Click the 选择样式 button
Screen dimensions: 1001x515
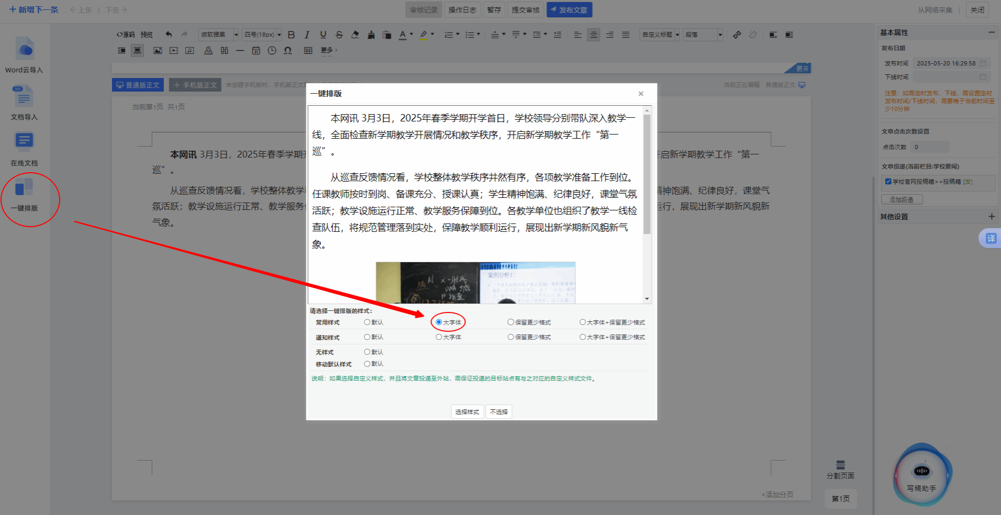click(x=466, y=412)
